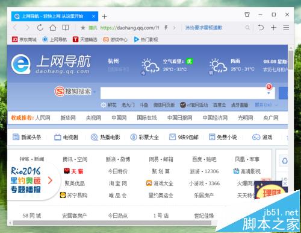Open 中国日报网 link

click(x=179, y=118)
